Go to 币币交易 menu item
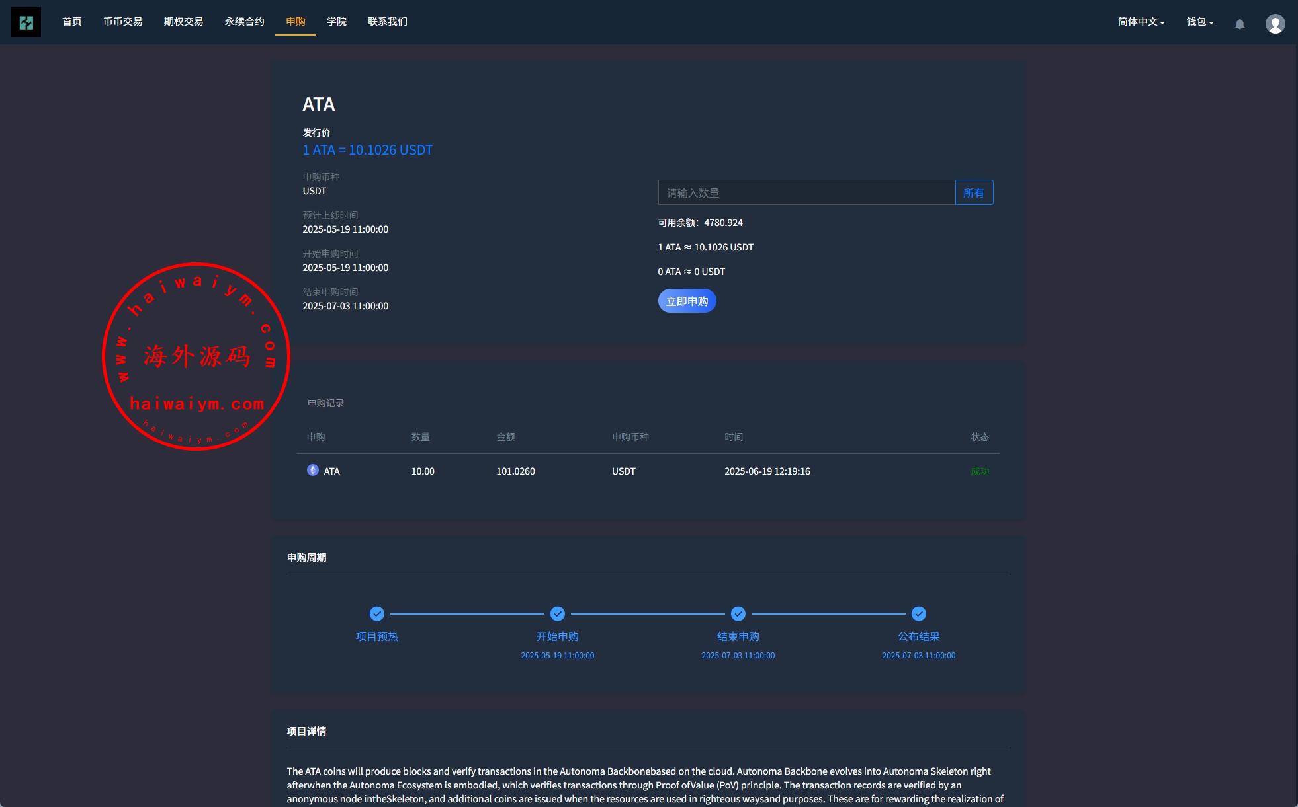1298x807 pixels. point(123,22)
